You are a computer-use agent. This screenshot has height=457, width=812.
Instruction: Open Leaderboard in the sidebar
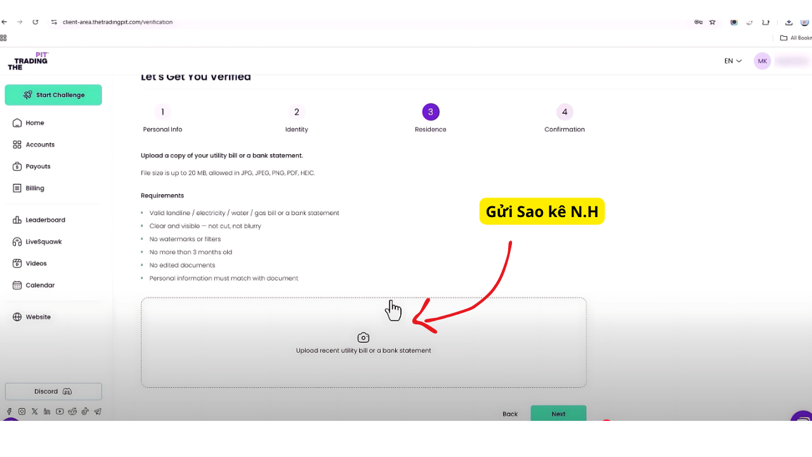coord(45,220)
